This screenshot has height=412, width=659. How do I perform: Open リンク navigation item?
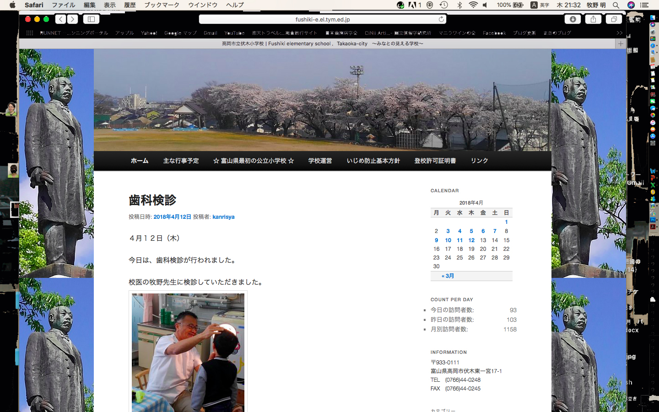480,161
